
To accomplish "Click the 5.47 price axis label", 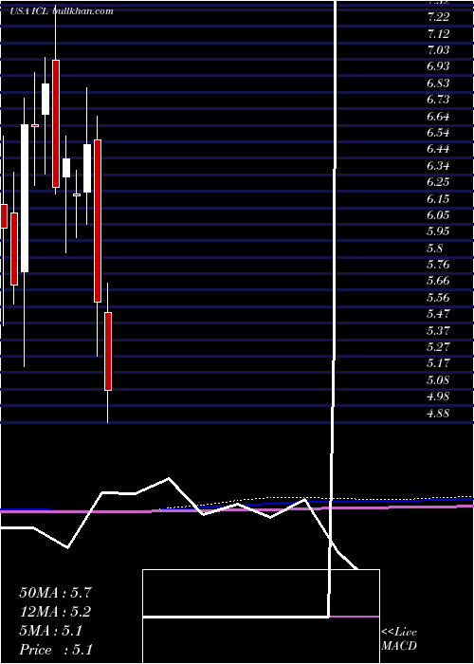I will coord(438,314).
